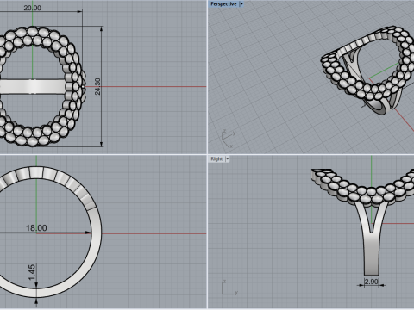This screenshot has width=414, height=310.
Task: Select the 2.90 shank width dimension
Action: coord(371,282)
